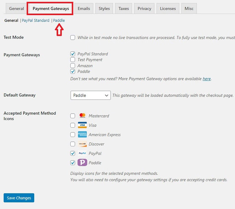Click the 'Default Gateway' setting label

click(x=20, y=95)
